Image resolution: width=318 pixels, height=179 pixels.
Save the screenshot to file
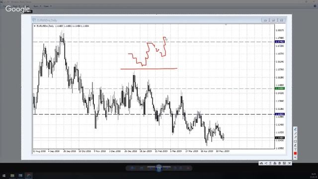(284, 163)
